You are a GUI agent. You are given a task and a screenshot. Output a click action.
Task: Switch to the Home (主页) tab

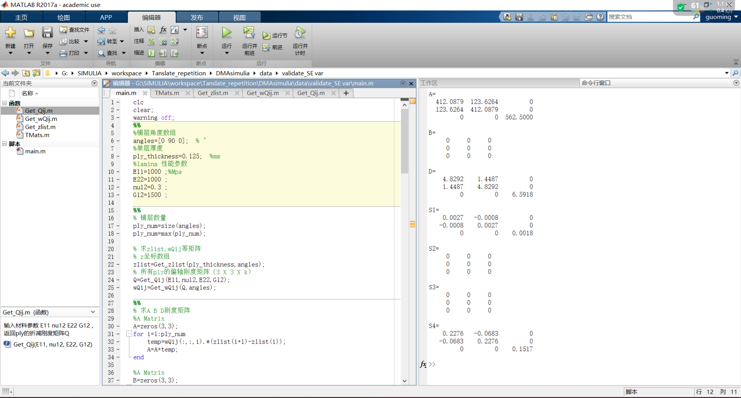21,17
